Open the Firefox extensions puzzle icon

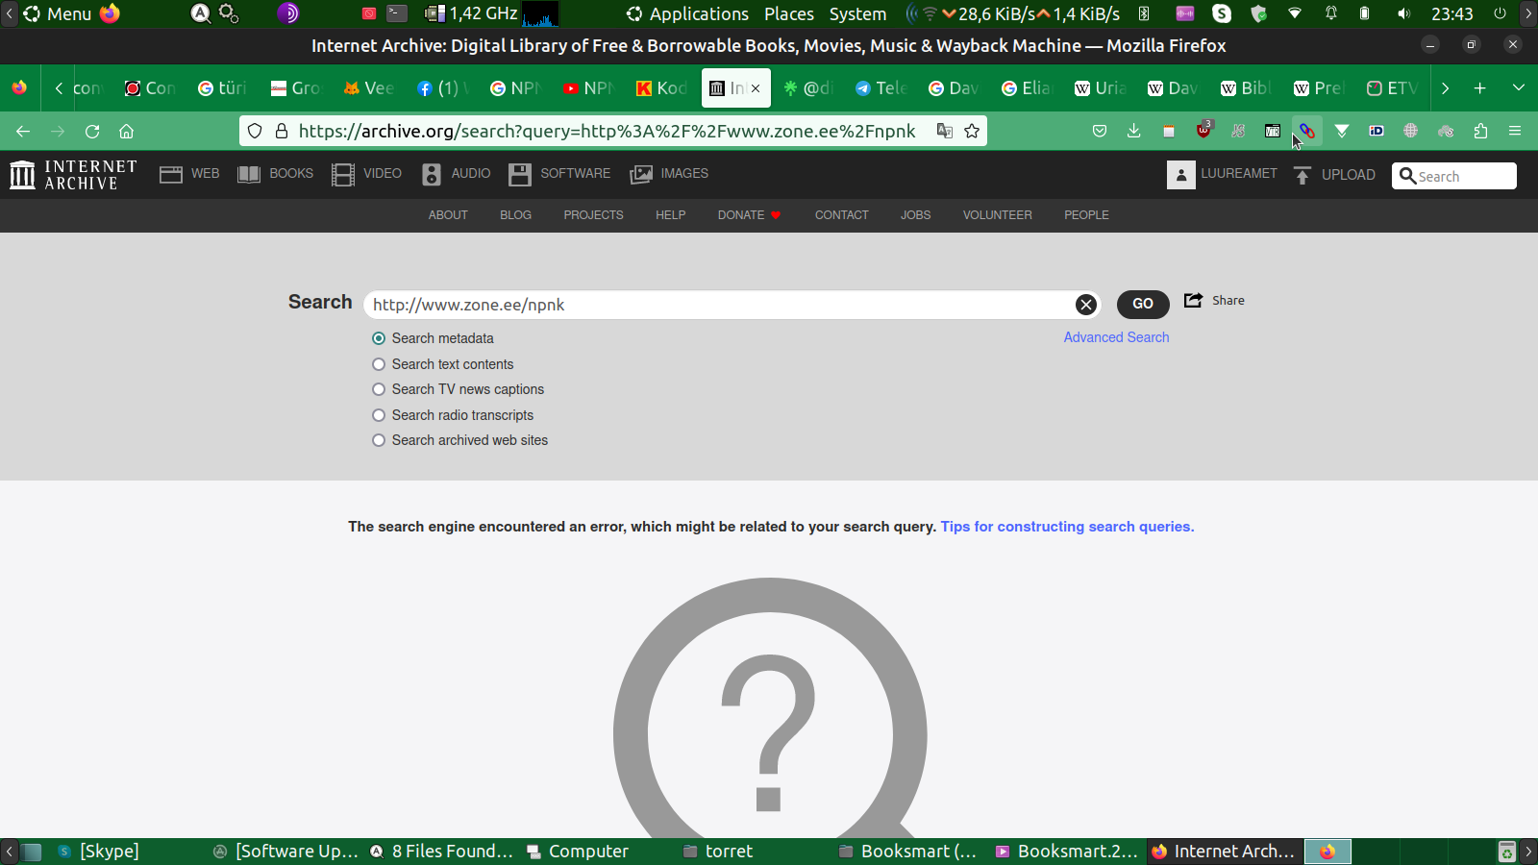tap(1480, 131)
